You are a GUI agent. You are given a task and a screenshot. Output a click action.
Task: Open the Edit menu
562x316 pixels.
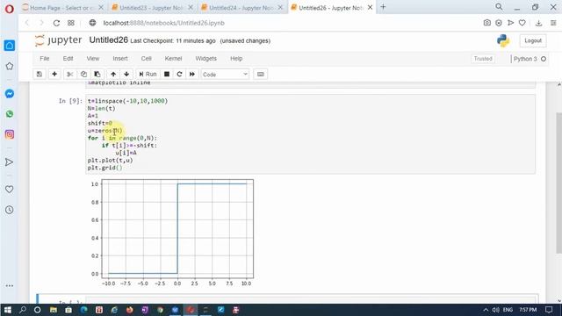click(68, 59)
